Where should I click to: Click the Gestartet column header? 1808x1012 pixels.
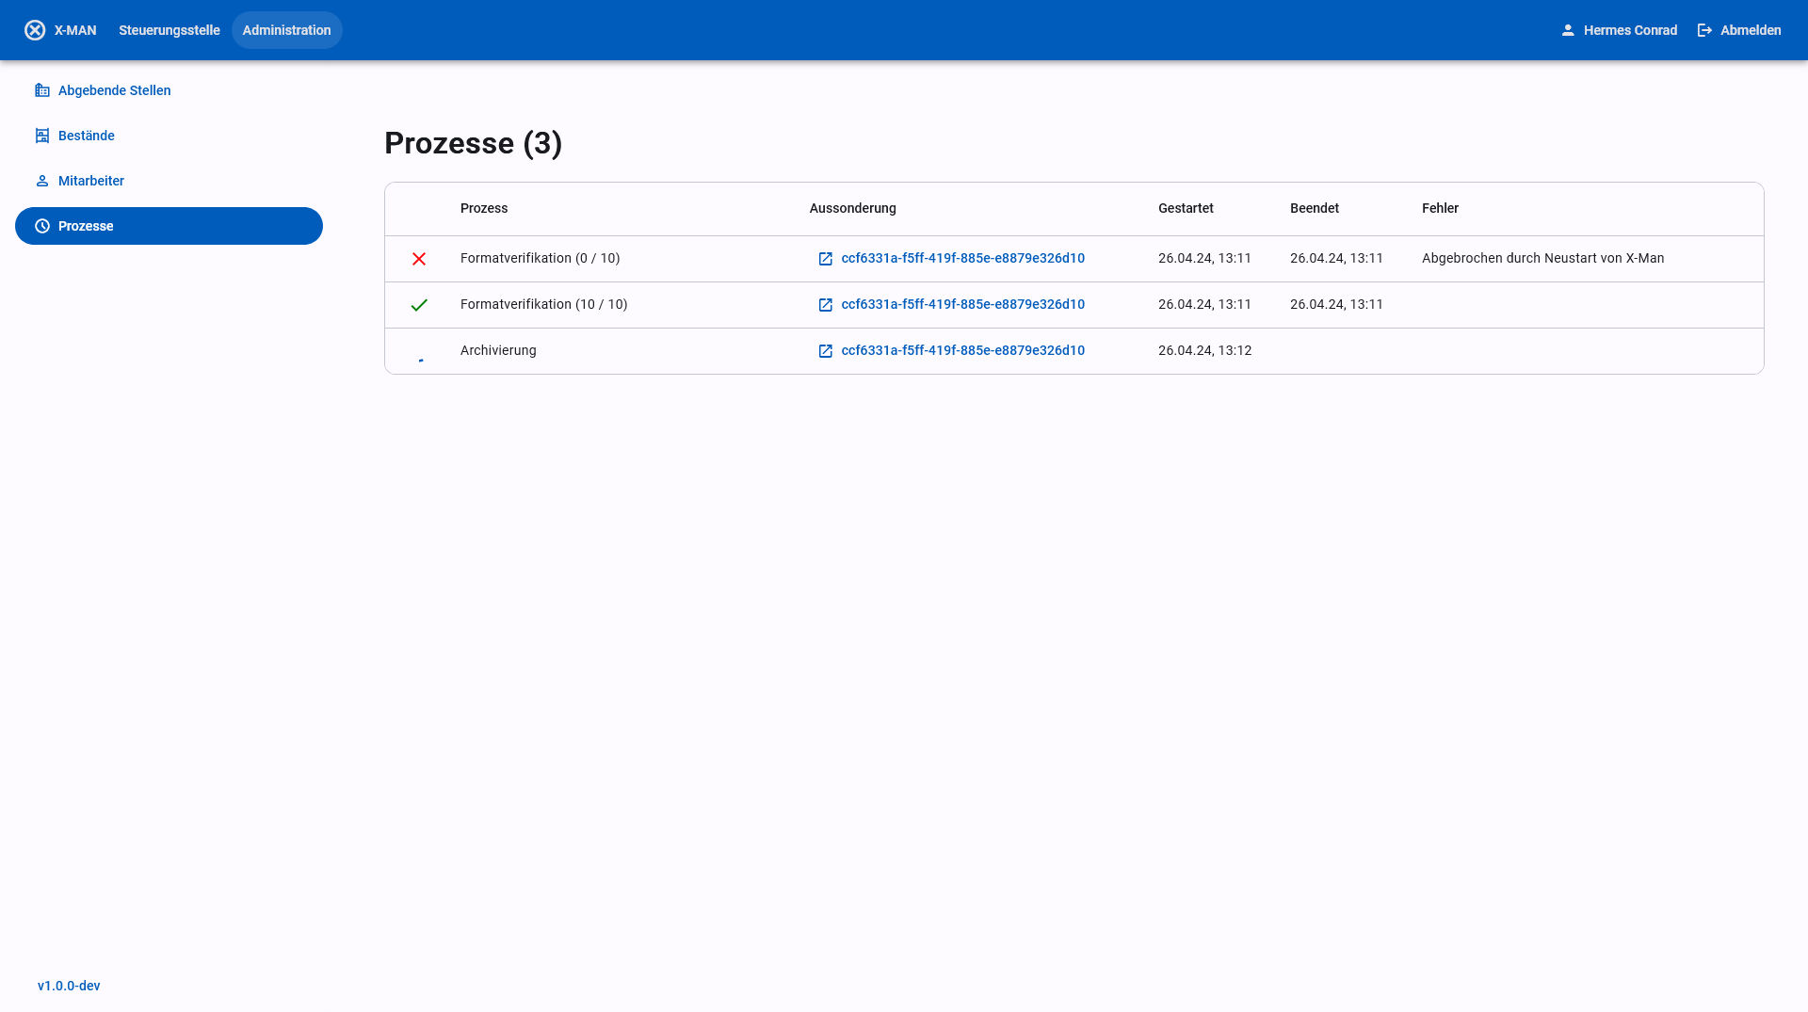[1186, 208]
